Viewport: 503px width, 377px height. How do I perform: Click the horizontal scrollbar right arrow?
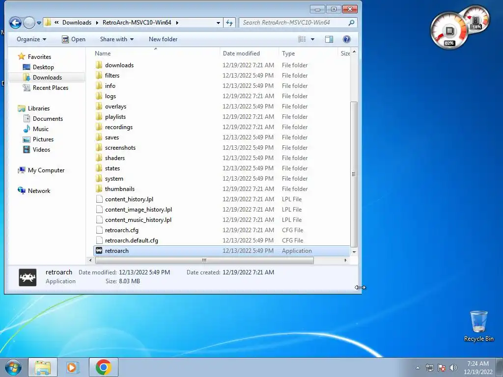click(345, 260)
